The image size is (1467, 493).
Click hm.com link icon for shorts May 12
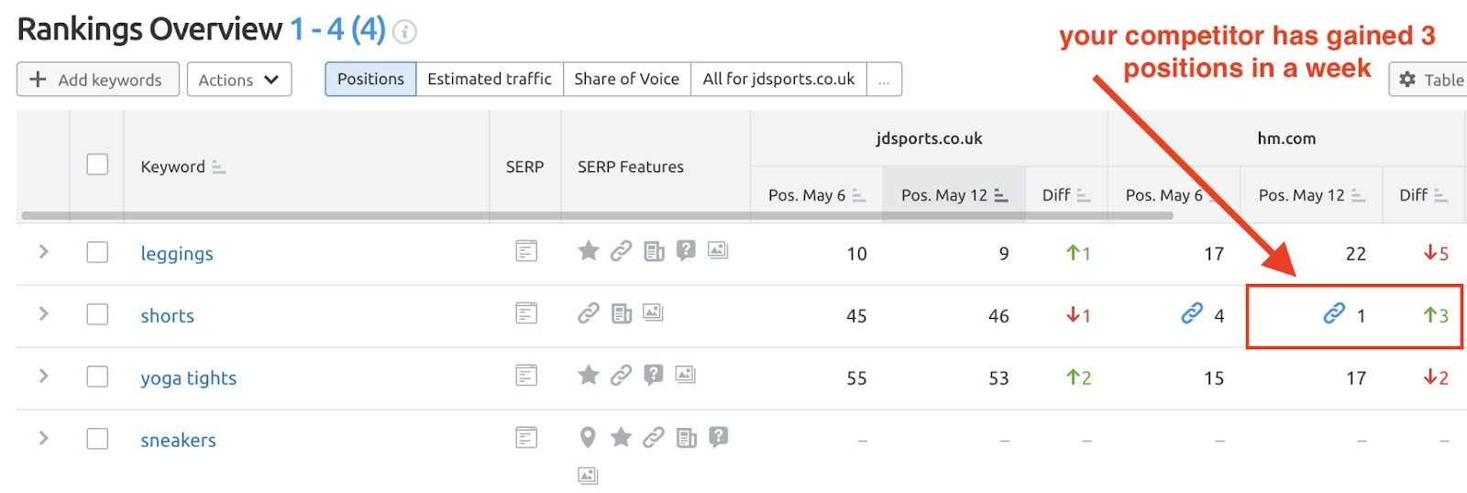point(1334,313)
